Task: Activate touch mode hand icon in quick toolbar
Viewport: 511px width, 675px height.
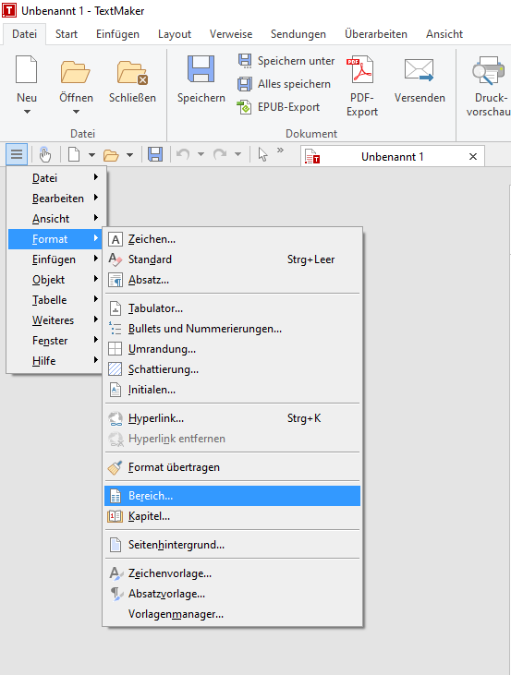Action: [x=44, y=154]
